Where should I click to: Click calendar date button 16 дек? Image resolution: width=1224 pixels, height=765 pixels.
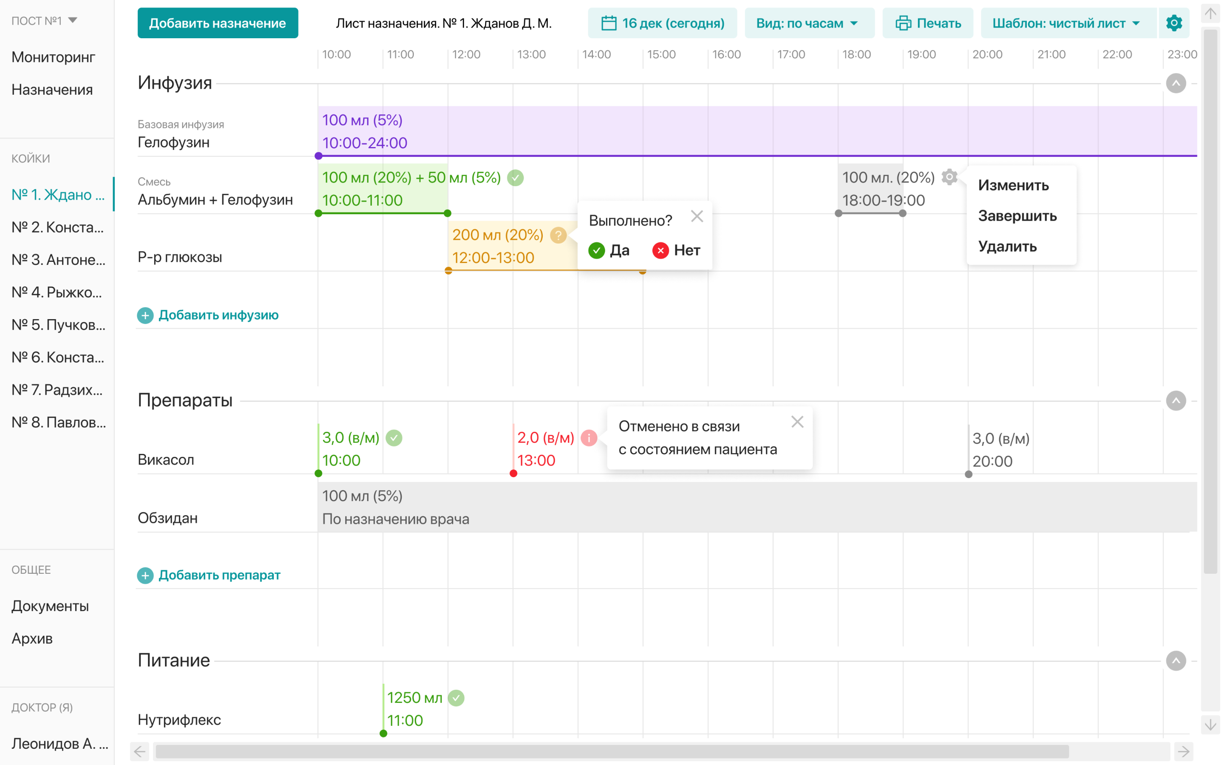[x=662, y=23]
